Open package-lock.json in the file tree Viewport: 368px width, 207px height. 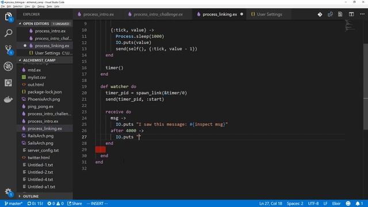tap(45, 92)
